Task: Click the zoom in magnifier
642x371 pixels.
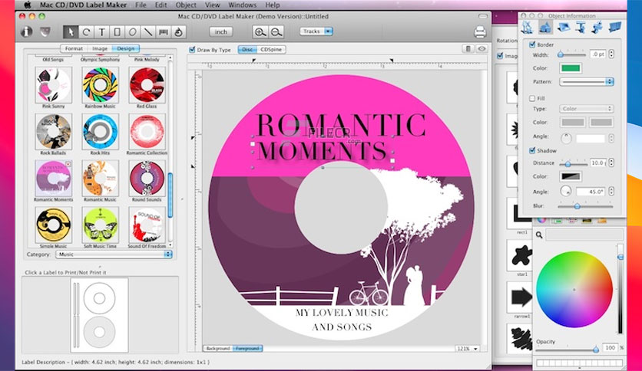Action: (x=260, y=32)
